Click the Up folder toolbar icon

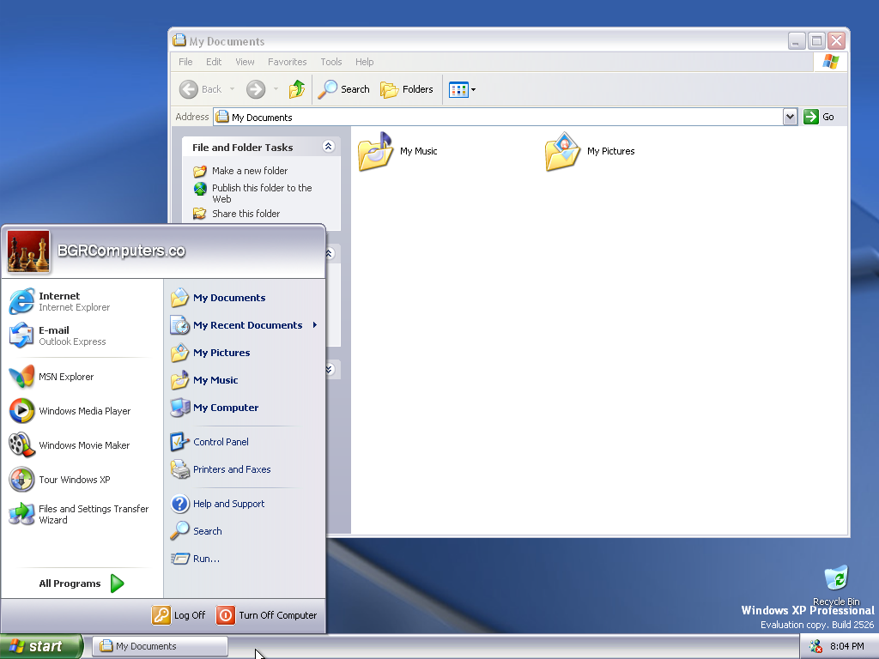click(x=297, y=89)
